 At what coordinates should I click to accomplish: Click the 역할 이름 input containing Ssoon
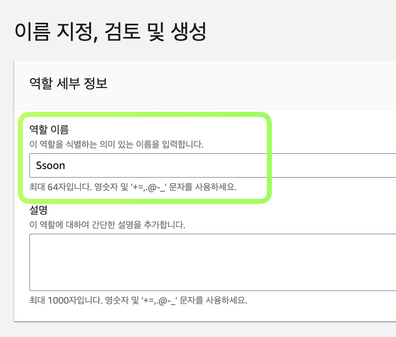pos(213,165)
